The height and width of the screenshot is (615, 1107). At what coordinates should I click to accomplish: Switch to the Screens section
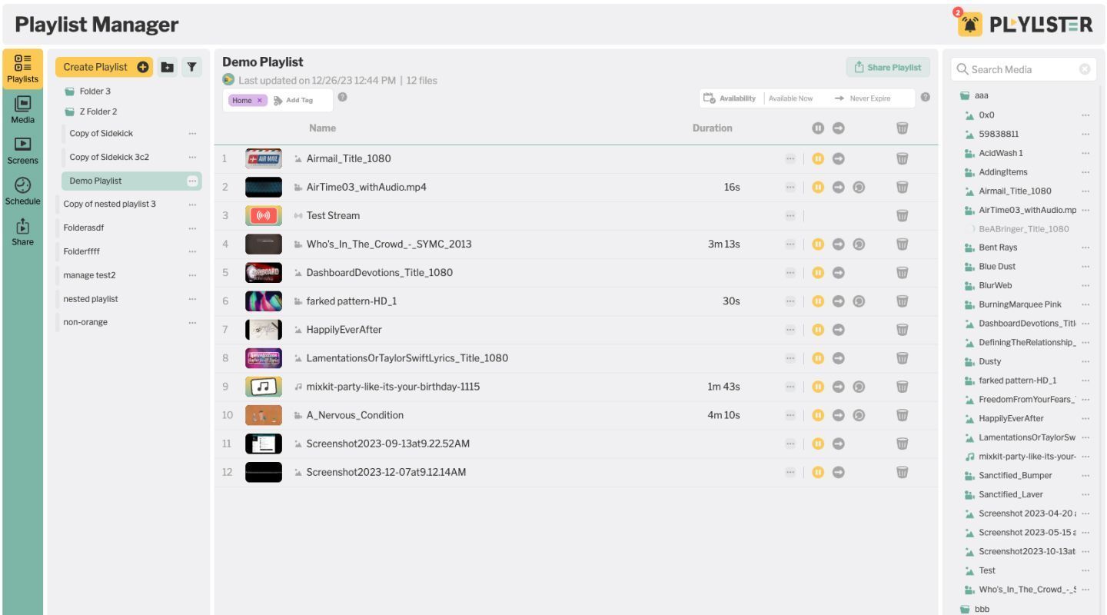coord(23,151)
